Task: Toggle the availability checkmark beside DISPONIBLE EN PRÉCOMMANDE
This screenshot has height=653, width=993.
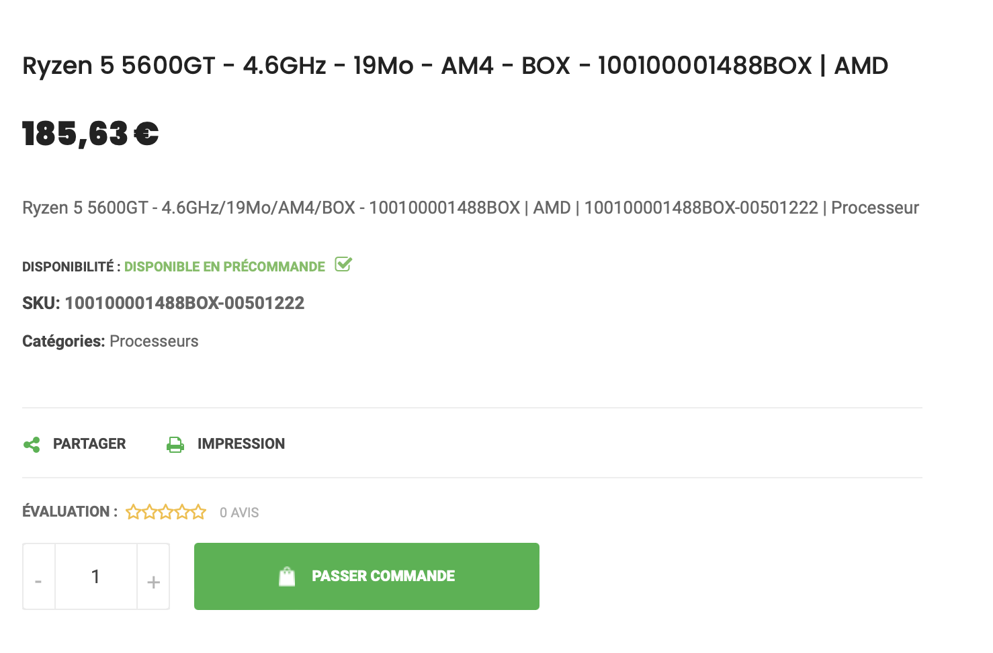Action: coord(343,265)
